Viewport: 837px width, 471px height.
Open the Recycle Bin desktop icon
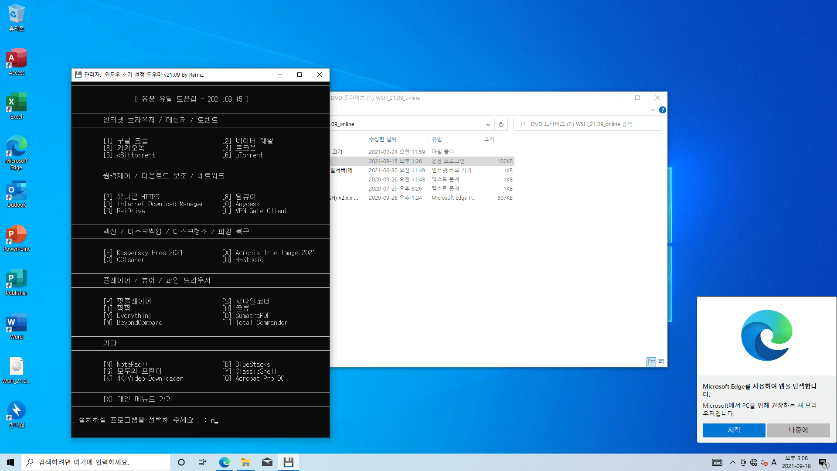17,18
